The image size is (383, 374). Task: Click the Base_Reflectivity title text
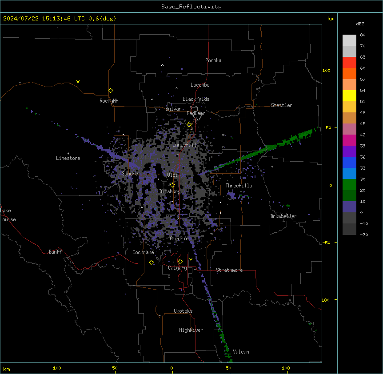click(191, 7)
